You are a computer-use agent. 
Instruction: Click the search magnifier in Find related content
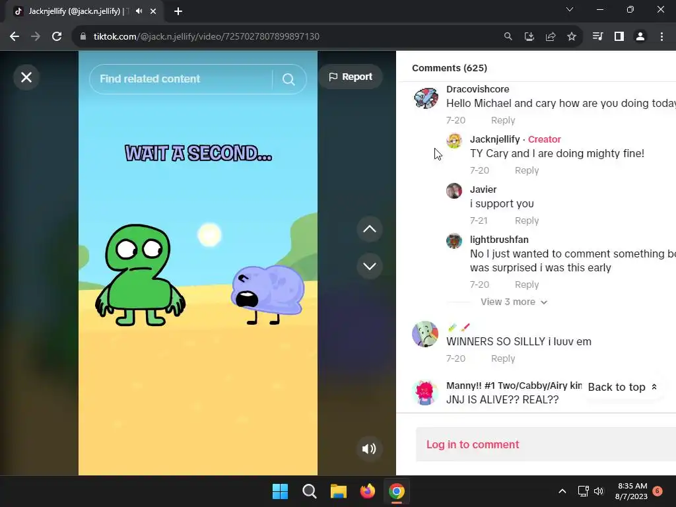click(288, 79)
